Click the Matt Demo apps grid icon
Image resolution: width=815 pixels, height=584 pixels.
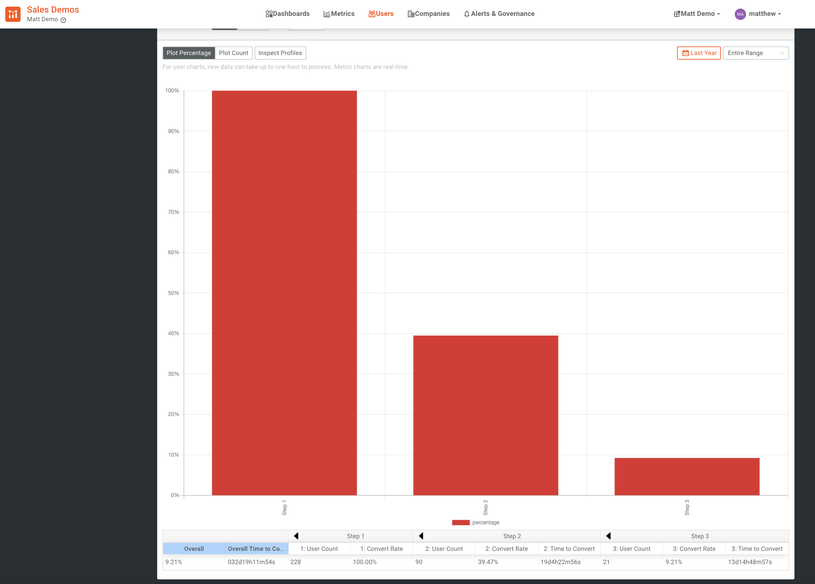coord(677,14)
